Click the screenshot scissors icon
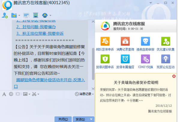 click(x=34, y=94)
